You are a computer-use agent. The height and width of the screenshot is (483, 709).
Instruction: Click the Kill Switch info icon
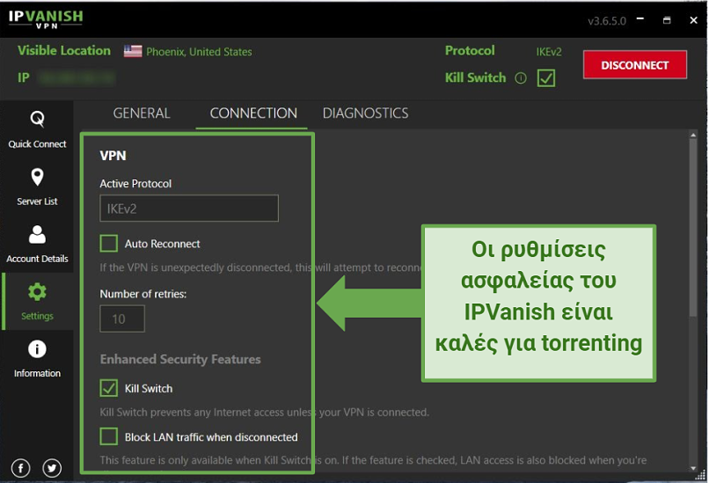(x=521, y=78)
